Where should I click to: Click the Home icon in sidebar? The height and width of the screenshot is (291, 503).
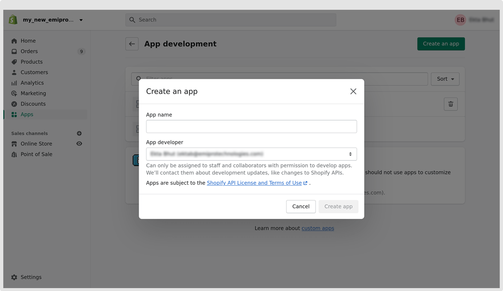pos(14,41)
